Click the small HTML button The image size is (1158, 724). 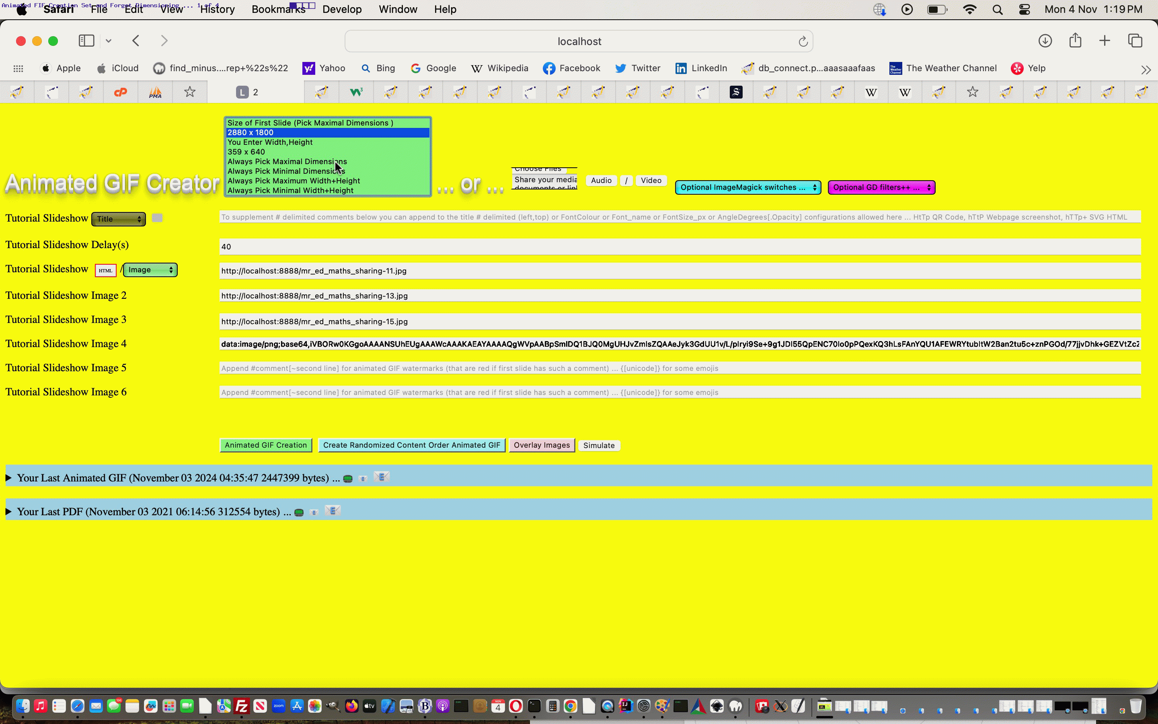(x=105, y=271)
